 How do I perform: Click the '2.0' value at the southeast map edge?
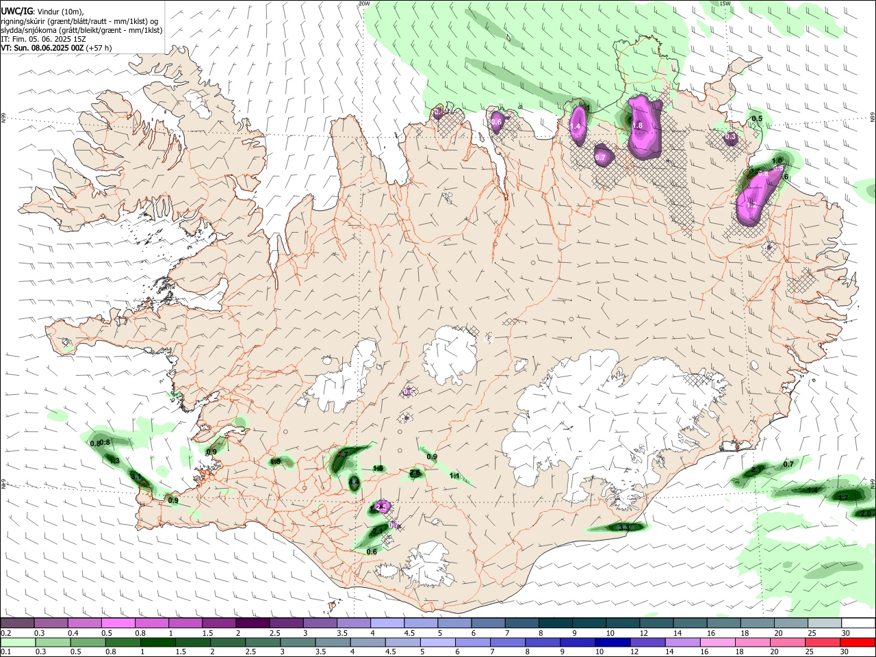(x=866, y=513)
